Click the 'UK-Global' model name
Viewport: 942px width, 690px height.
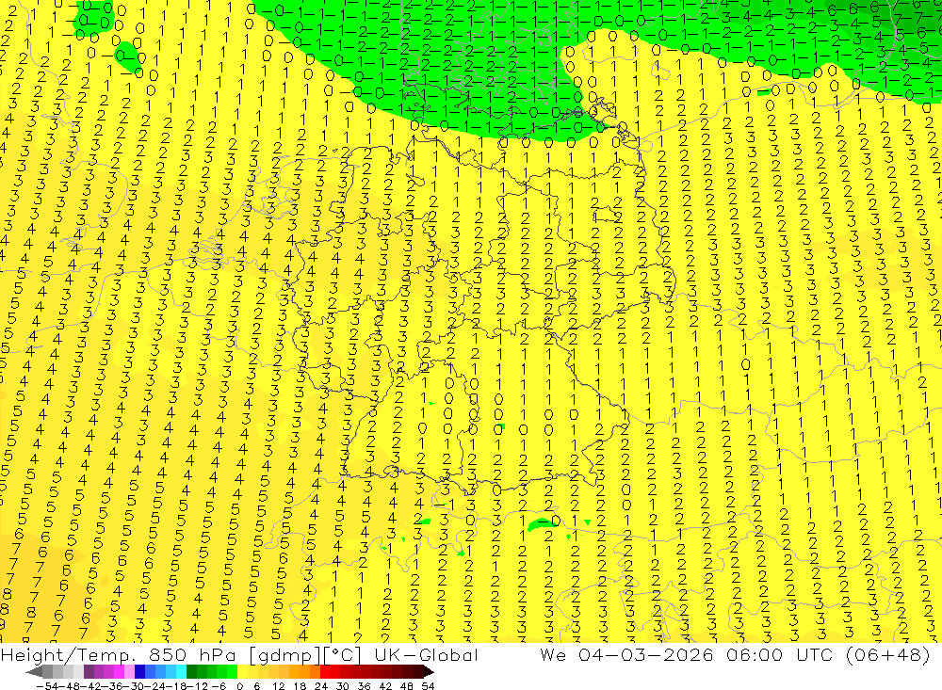(x=427, y=655)
